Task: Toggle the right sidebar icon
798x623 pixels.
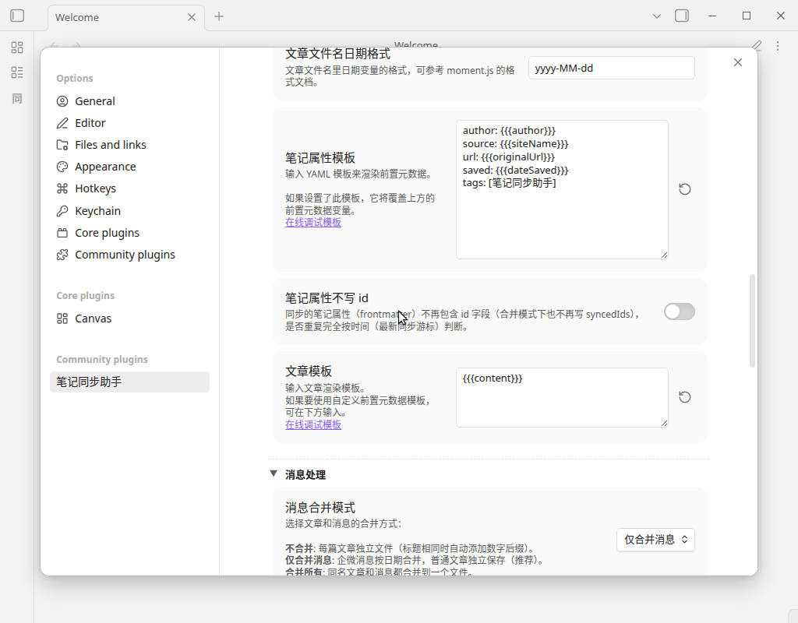Action: (x=682, y=16)
